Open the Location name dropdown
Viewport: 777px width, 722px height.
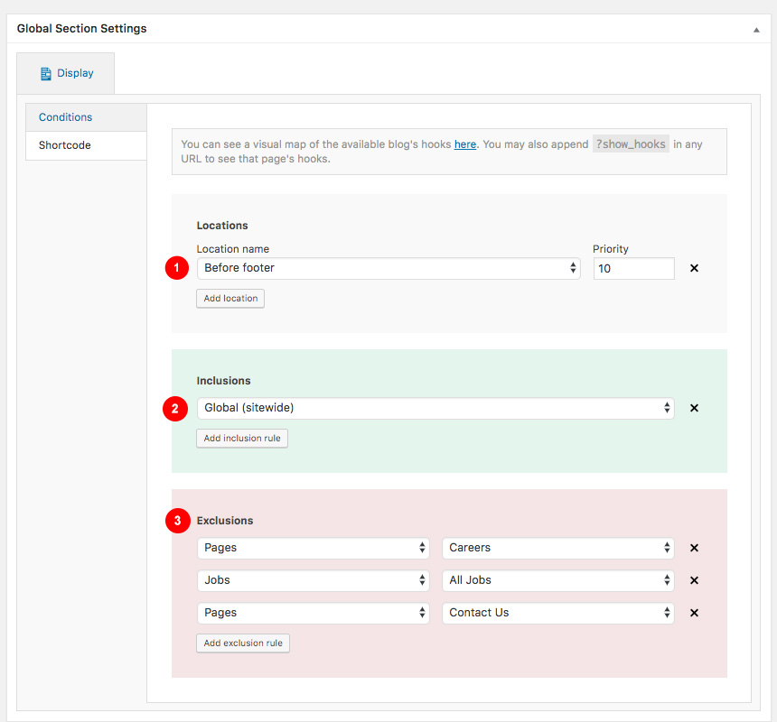coord(388,268)
